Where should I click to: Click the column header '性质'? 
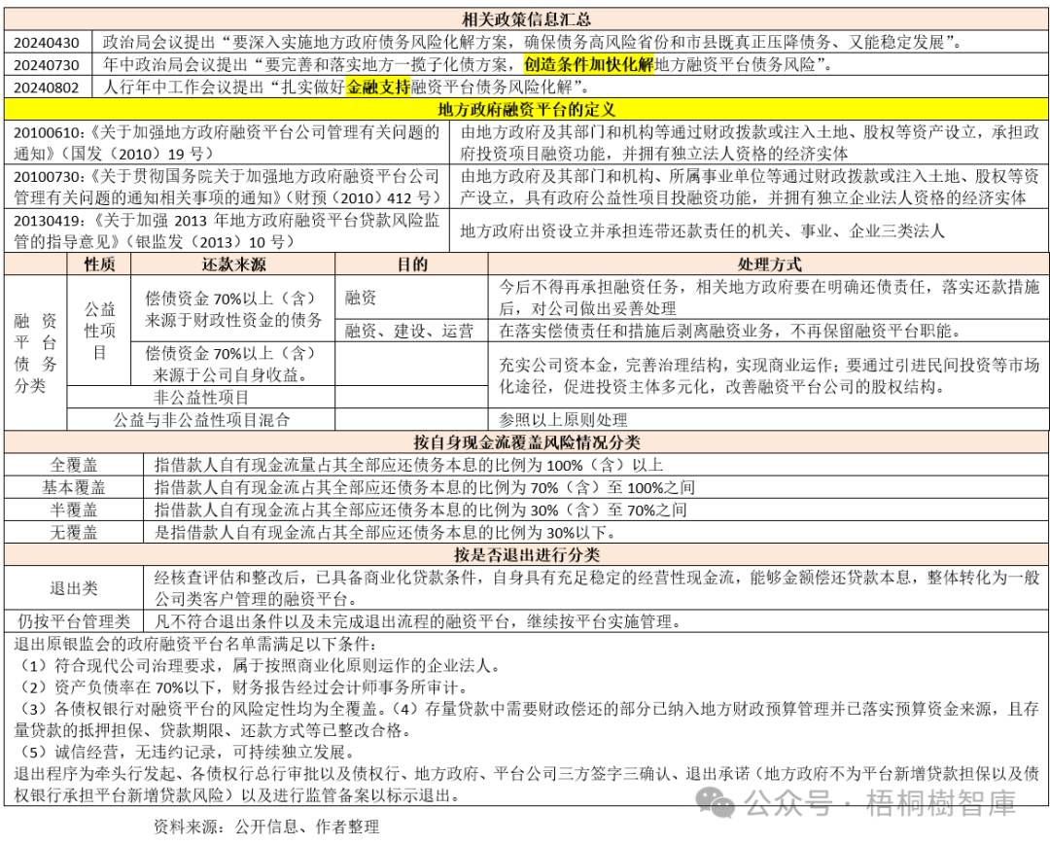coord(99,264)
